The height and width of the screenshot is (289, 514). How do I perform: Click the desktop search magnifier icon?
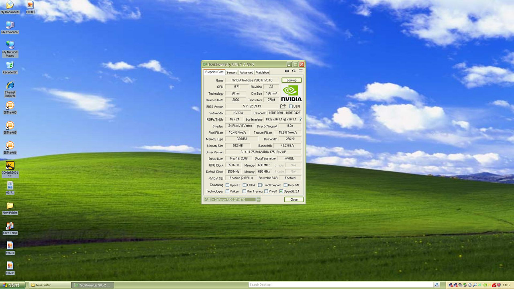coord(436,285)
